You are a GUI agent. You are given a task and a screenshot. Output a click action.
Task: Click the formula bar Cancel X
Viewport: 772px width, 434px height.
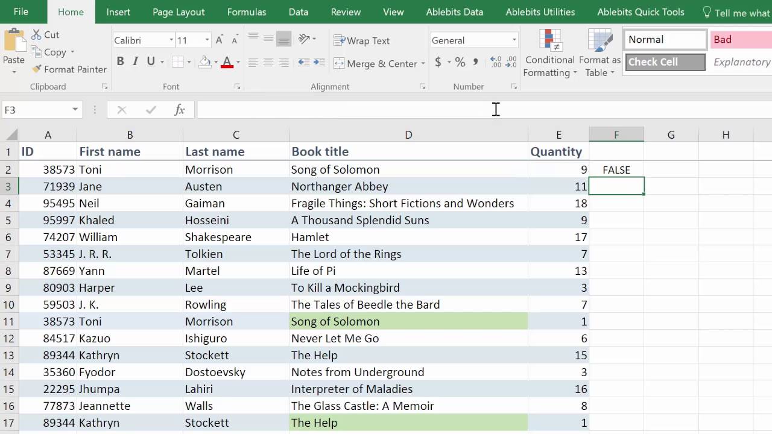122,110
